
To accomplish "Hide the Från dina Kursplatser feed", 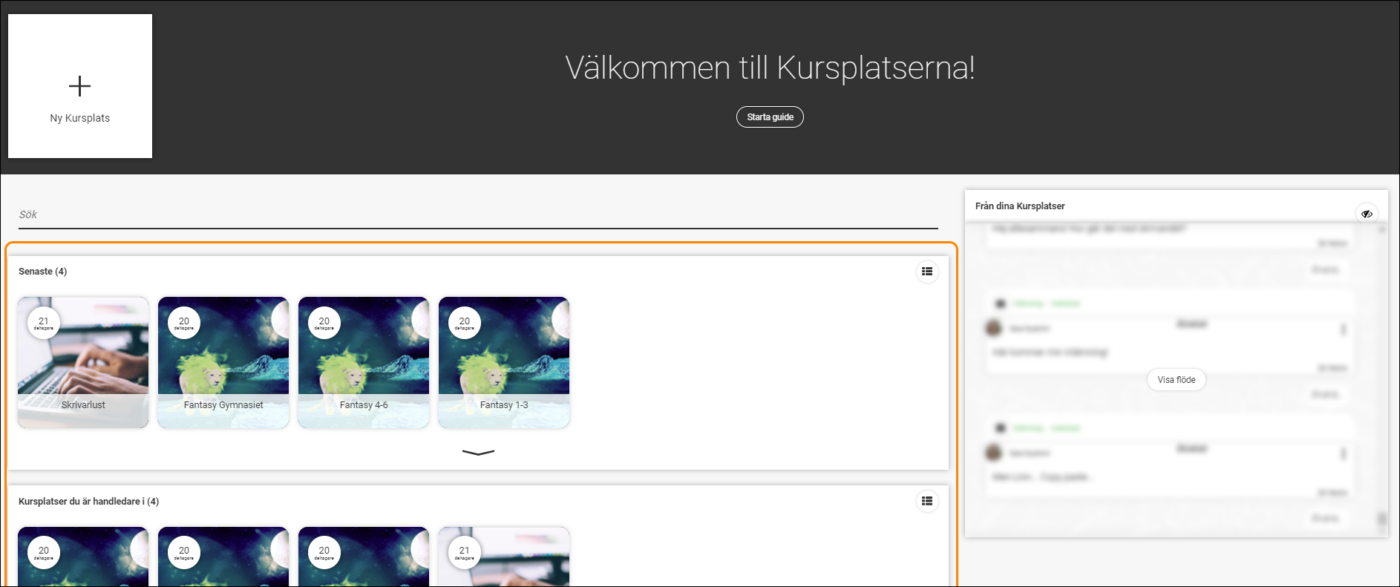I will [x=1367, y=214].
